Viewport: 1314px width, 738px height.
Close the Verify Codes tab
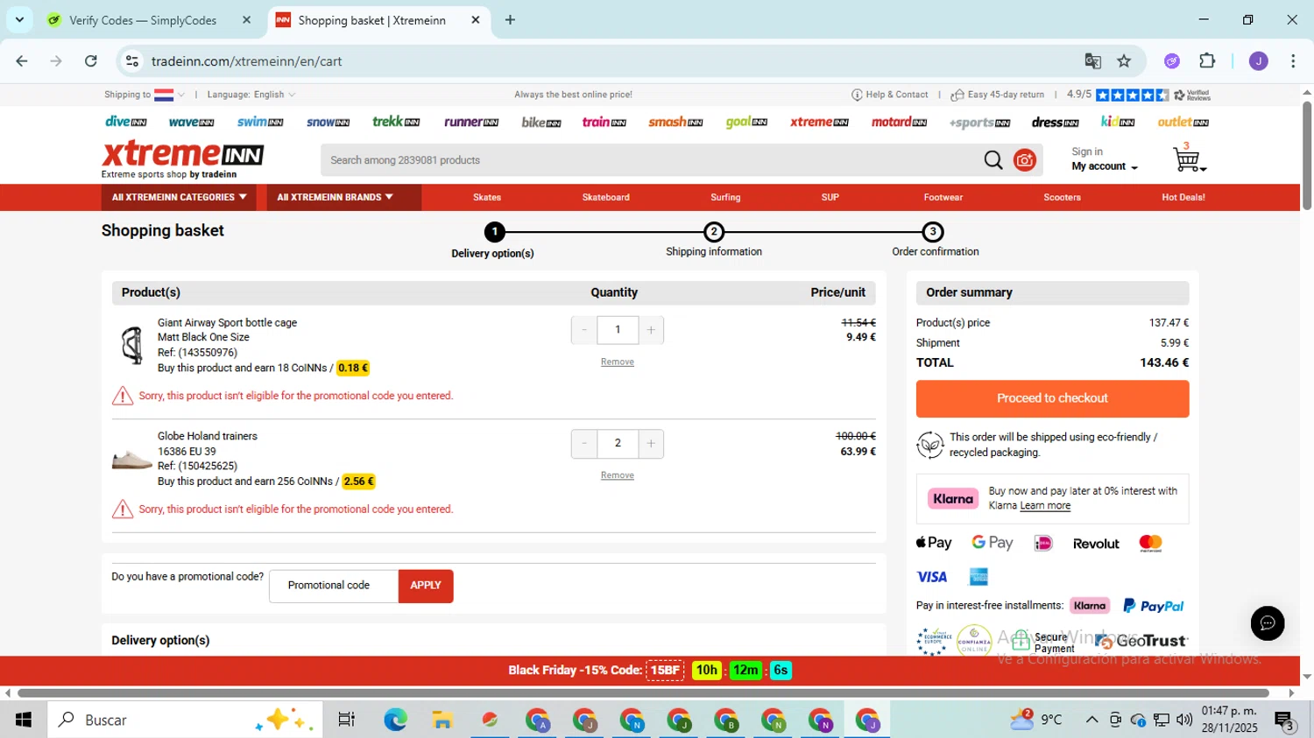coord(246,19)
